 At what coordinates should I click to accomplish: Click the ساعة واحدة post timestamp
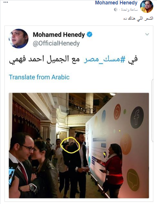tap(129, 10)
